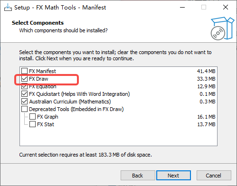This screenshot has width=237, height=186.
Task: Close the Setup window
Action: click(x=226, y=7)
